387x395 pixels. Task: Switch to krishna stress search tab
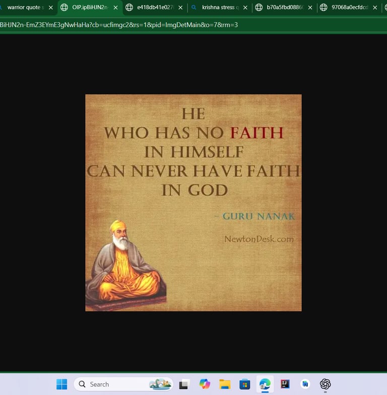[x=220, y=7]
